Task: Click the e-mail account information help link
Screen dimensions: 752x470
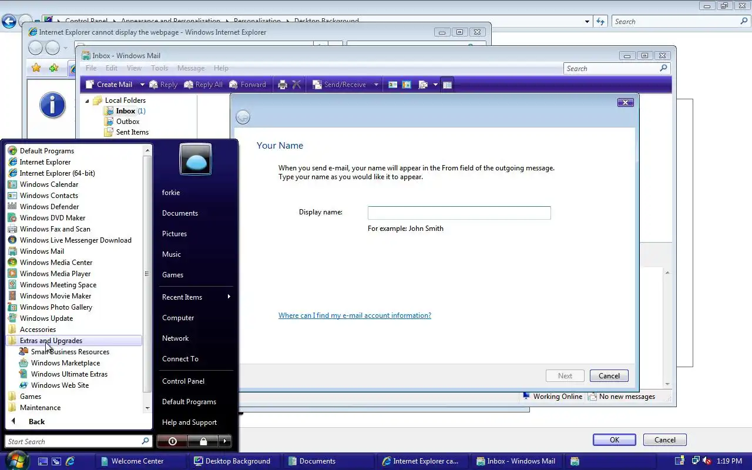Action: coord(355,315)
